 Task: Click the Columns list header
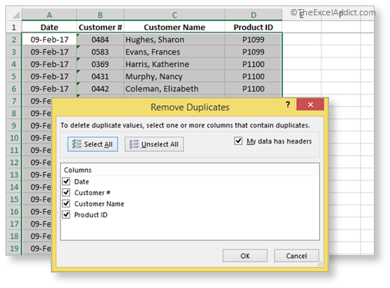[x=190, y=170]
